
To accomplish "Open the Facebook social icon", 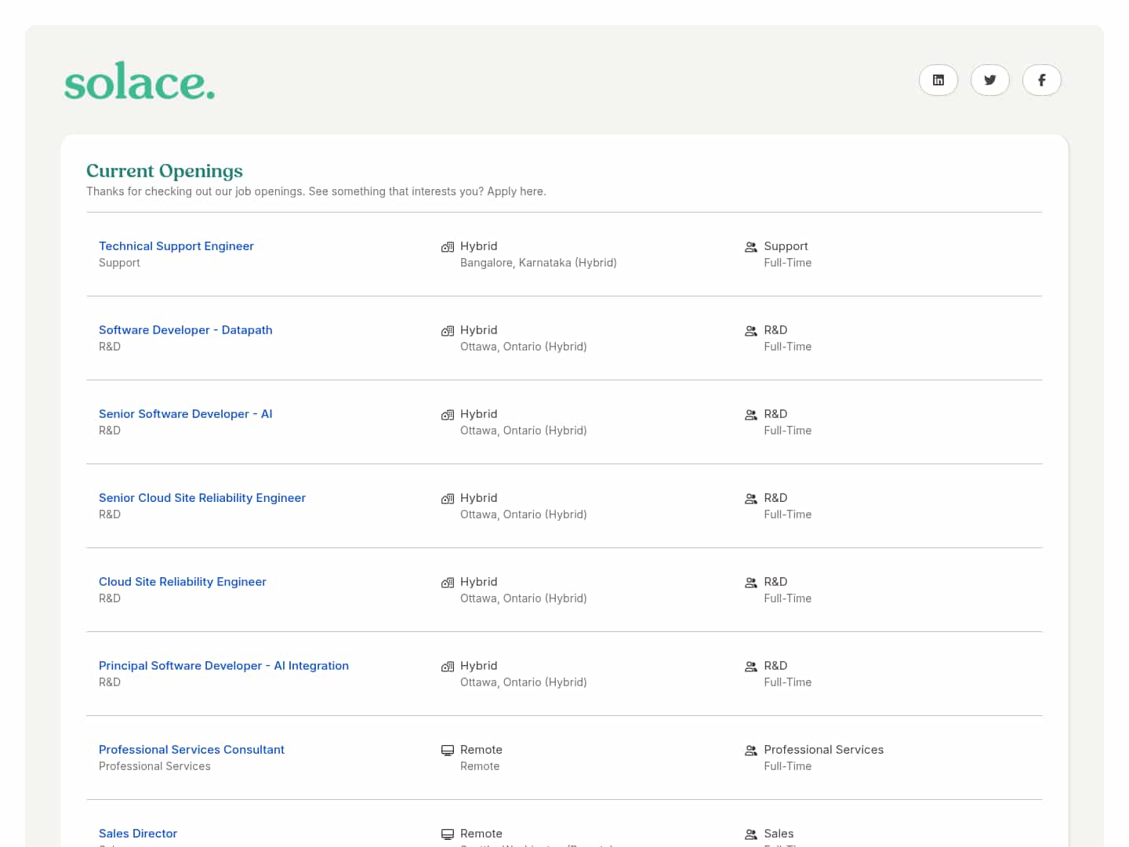I will (x=1041, y=80).
